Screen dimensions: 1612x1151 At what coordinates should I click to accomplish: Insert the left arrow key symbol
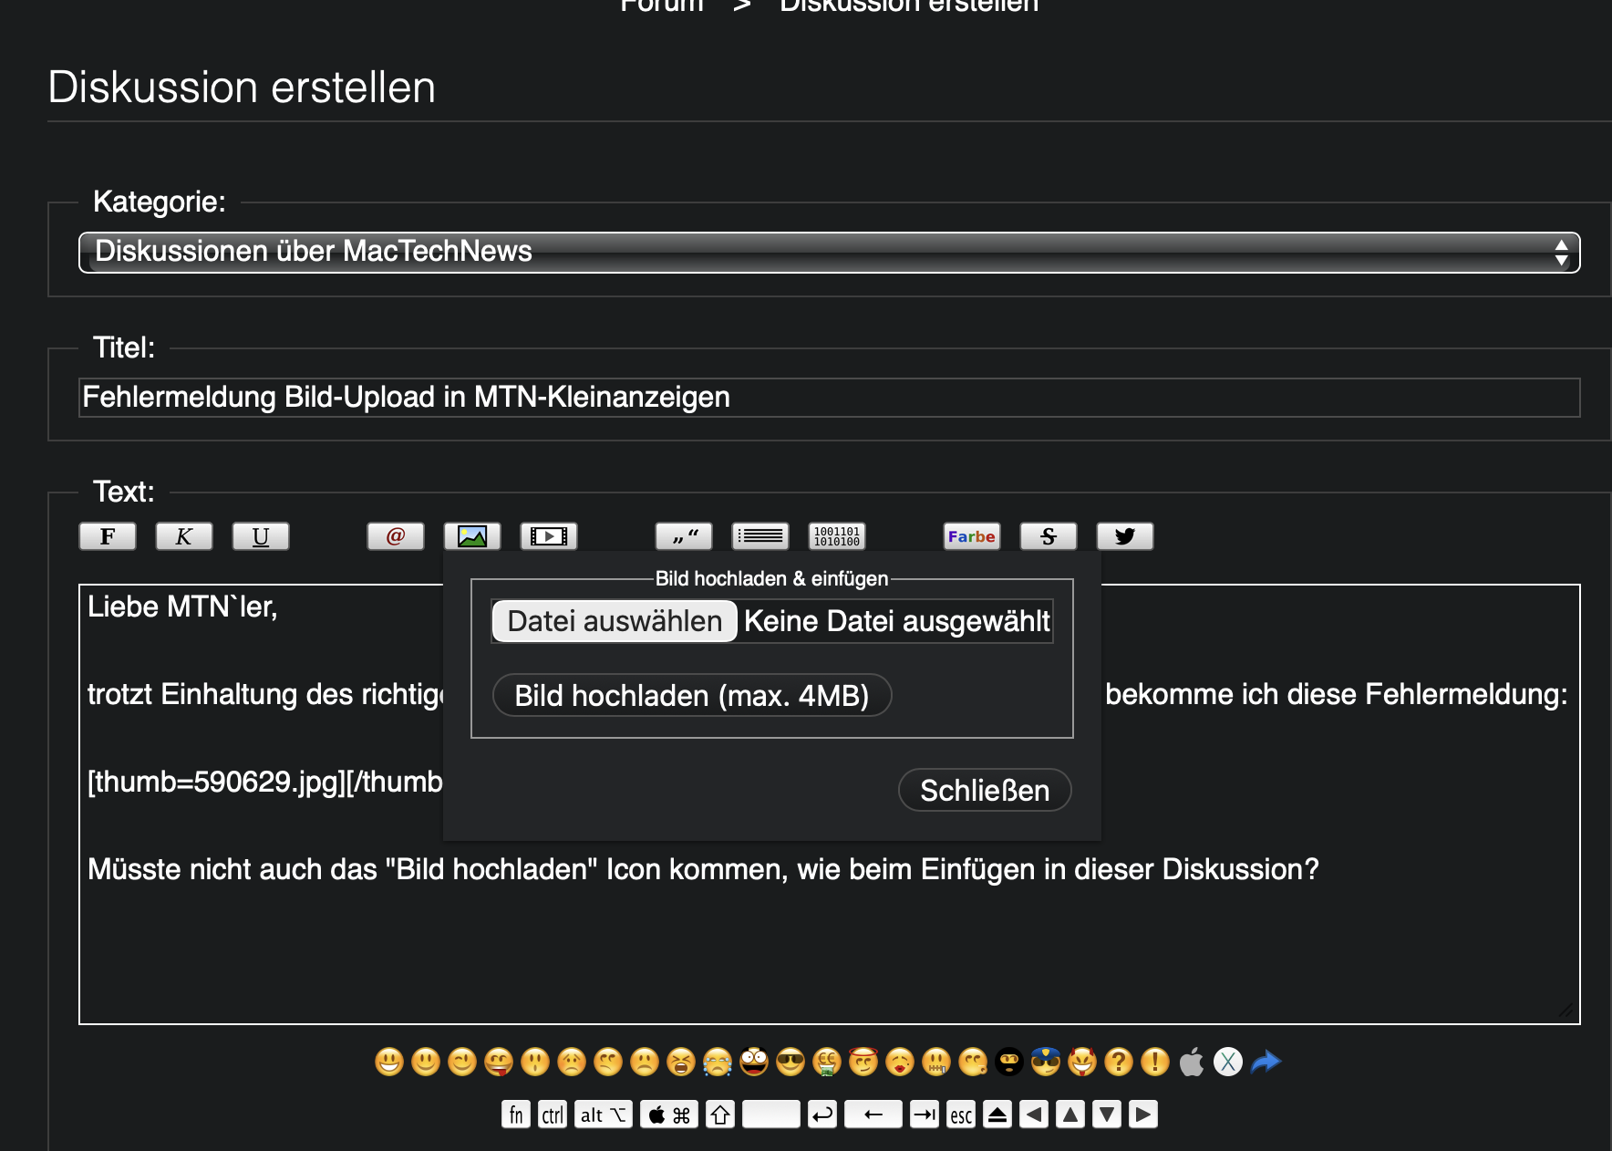1034,1115
